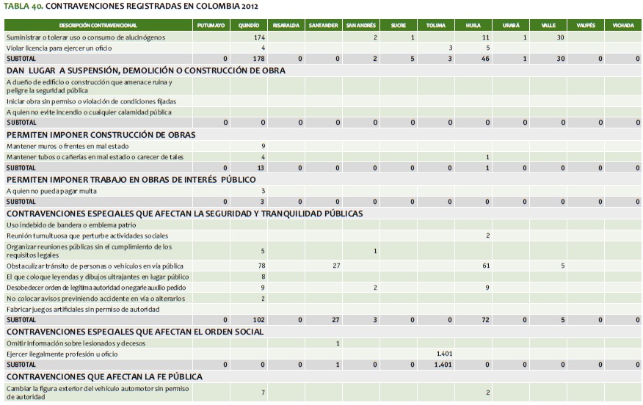This screenshot has width=643, height=405.
Task: Click heading 'CONTRAVENCIONES QUE AFECTAN LA FE PÚBLICA'
Action: 115,376
